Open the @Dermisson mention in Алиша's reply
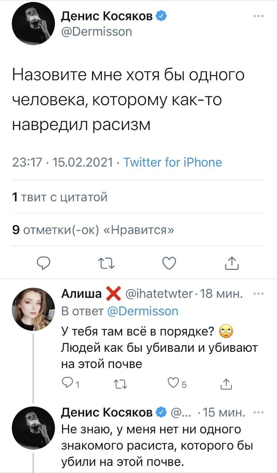 point(142,311)
